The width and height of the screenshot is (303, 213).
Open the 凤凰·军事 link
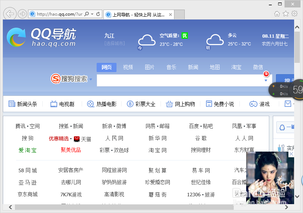(244, 126)
